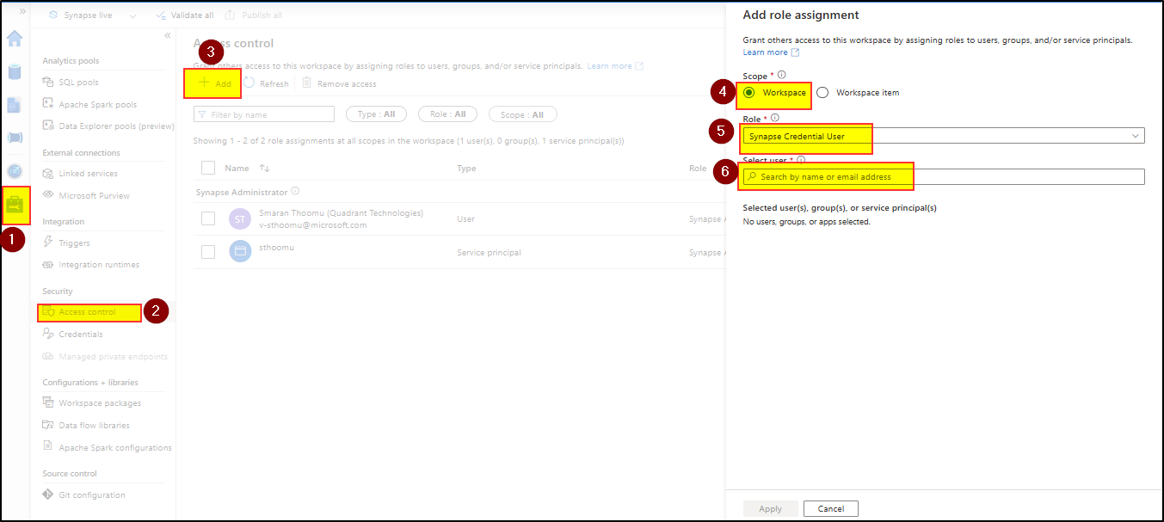Open the Manage hub toolbox icon
Image resolution: width=1164 pixels, height=522 pixels.
(x=16, y=206)
